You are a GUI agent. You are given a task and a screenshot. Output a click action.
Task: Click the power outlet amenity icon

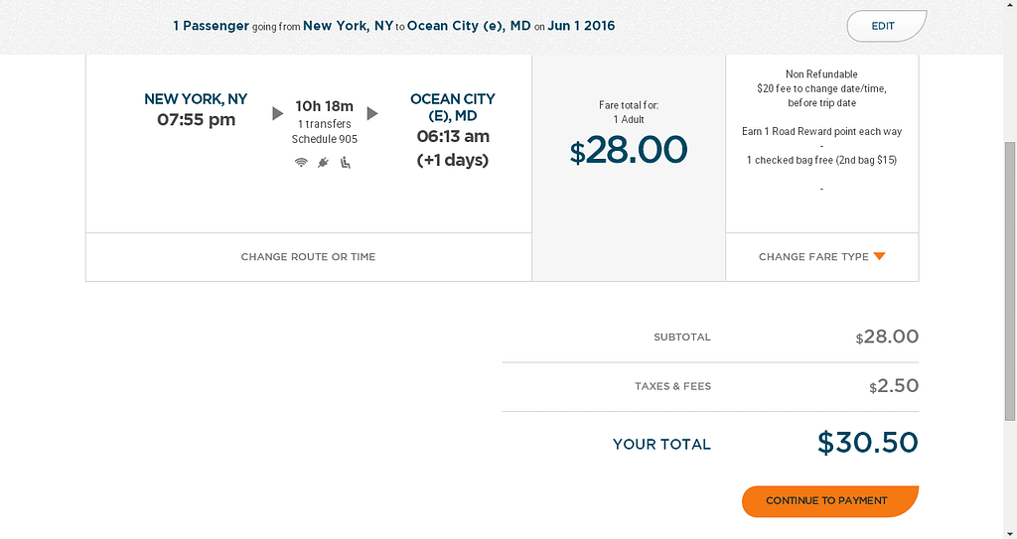(323, 163)
